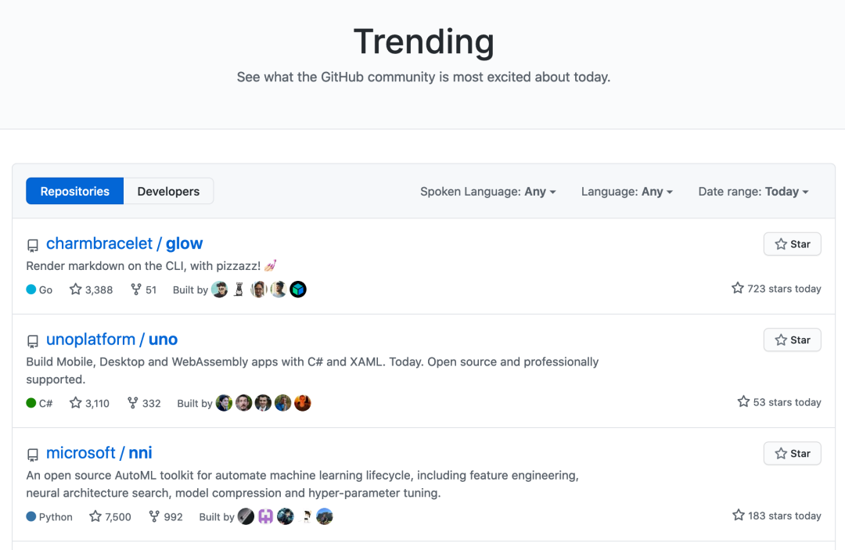Viewport: 845px width, 550px height.
Task: Star the charmbracelet/glow repository
Action: coord(792,244)
